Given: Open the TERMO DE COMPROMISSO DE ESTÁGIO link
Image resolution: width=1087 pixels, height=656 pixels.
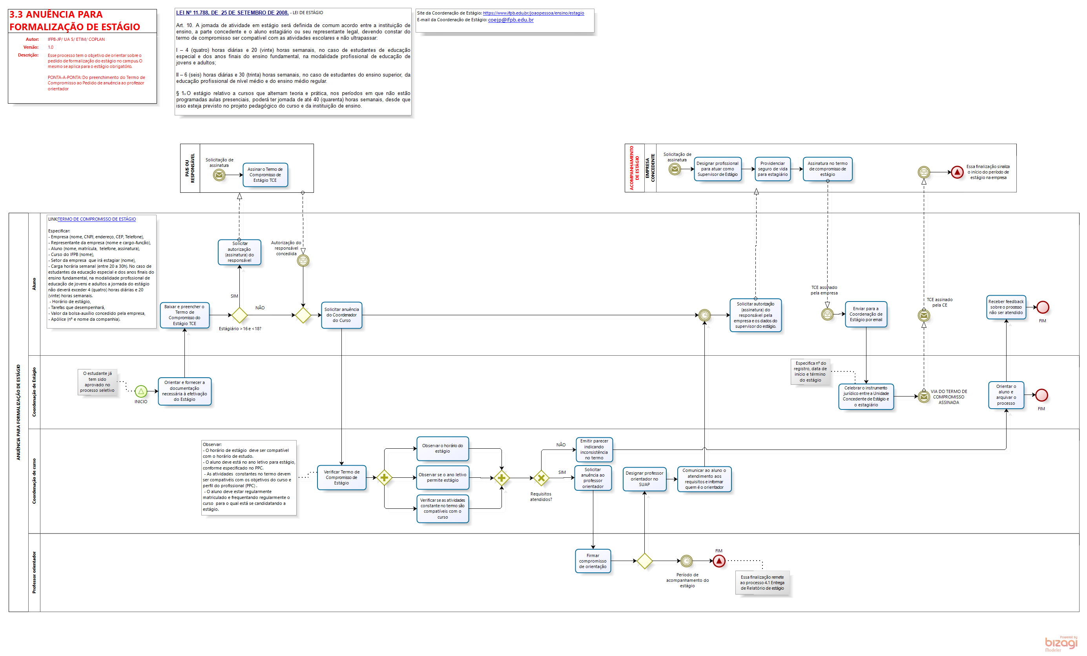Looking at the screenshot, I should tap(97, 219).
